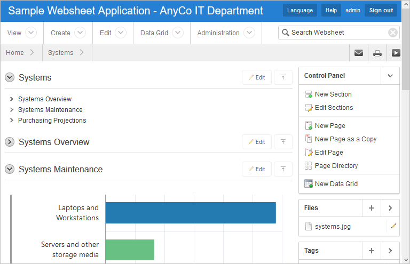Click the printer icon
The height and width of the screenshot is (264, 410).
click(x=377, y=53)
